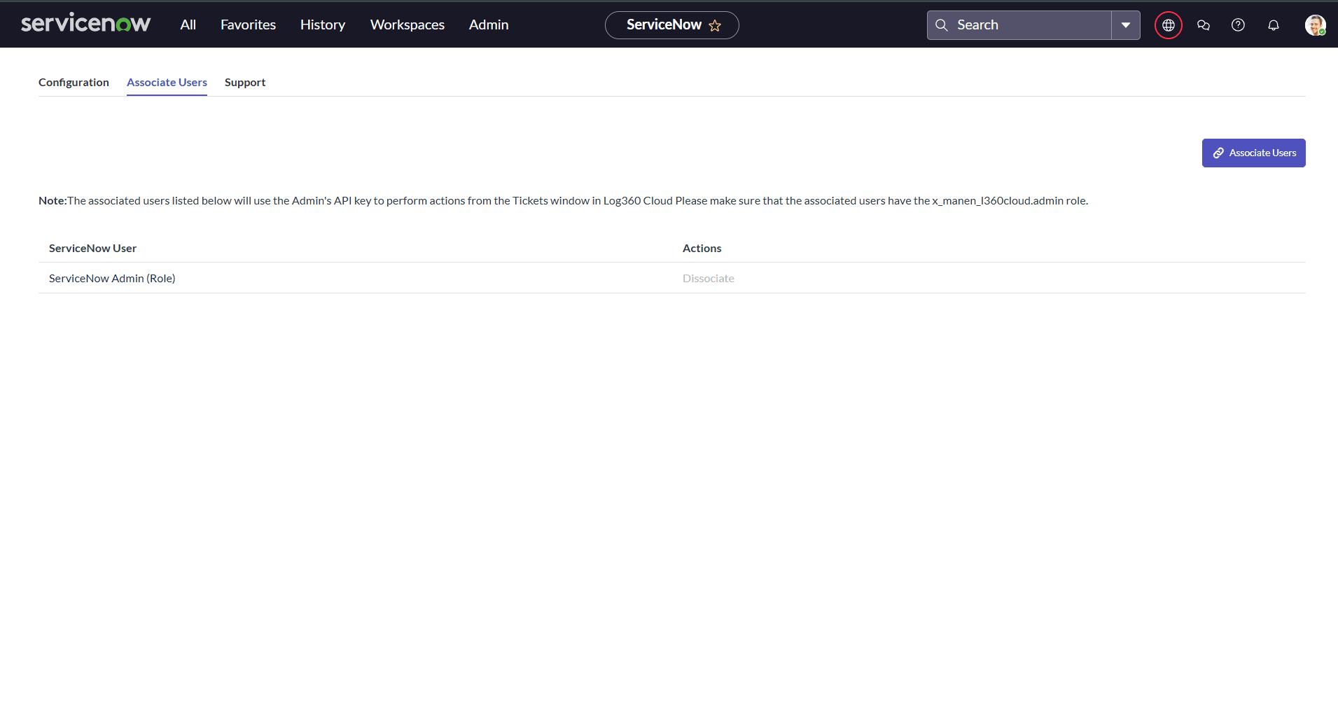Click Dissociate for ServiceNow Admin
1338x722 pixels.
(709, 278)
